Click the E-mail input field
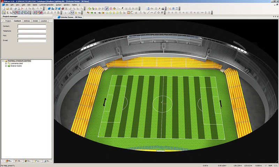279x167 pixels. click(x=32, y=40)
